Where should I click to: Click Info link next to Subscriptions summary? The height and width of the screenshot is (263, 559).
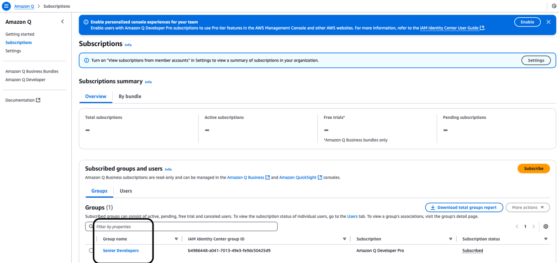pos(148,82)
